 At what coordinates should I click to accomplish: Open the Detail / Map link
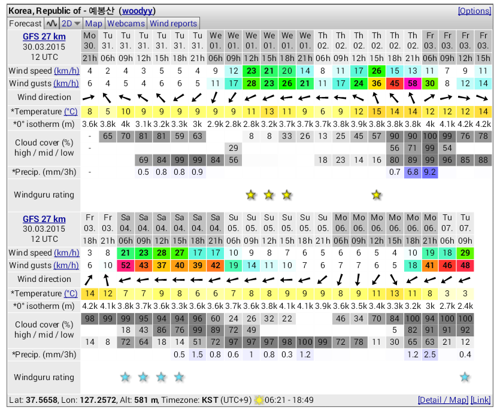443,400
